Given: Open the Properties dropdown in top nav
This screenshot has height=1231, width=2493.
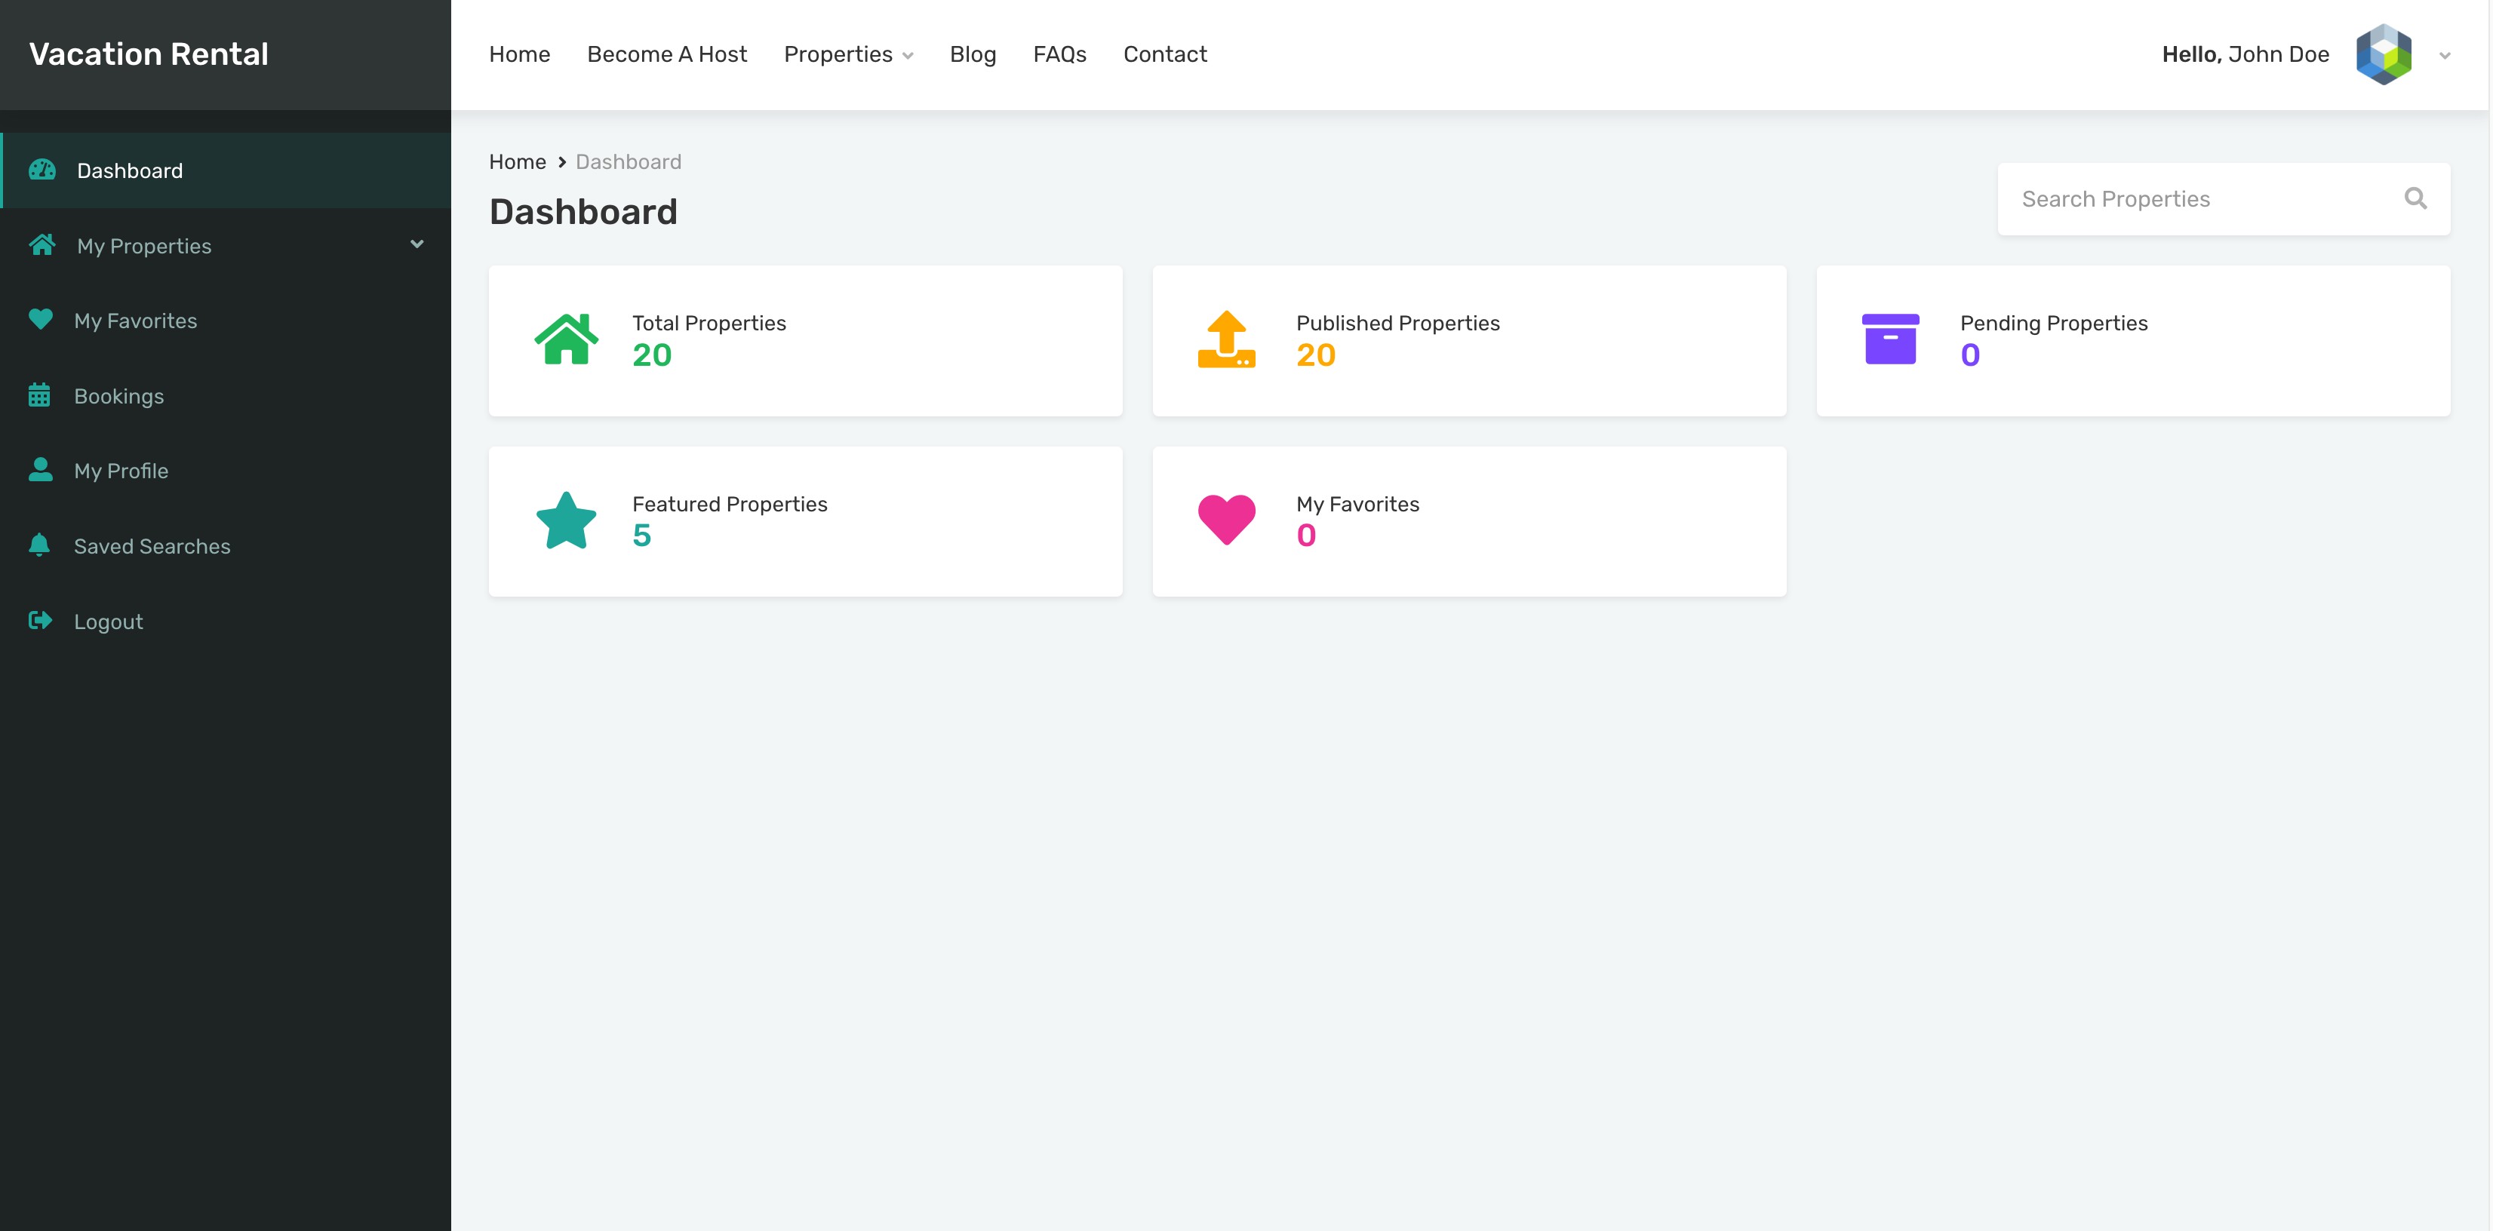Looking at the screenshot, I should (x=848, y=54).
